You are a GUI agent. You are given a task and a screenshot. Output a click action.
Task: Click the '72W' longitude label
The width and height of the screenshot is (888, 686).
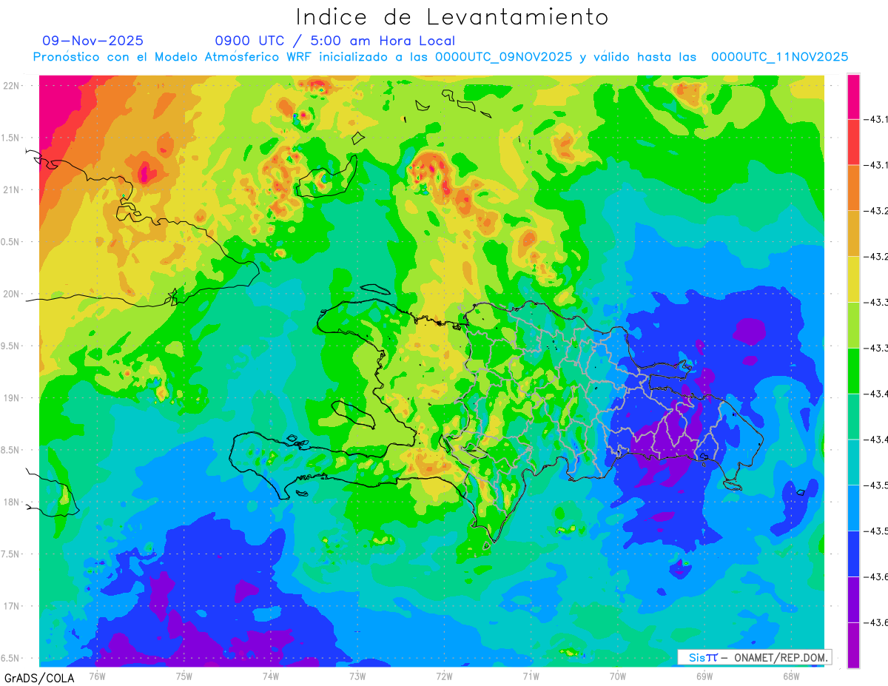click(444, 676)
